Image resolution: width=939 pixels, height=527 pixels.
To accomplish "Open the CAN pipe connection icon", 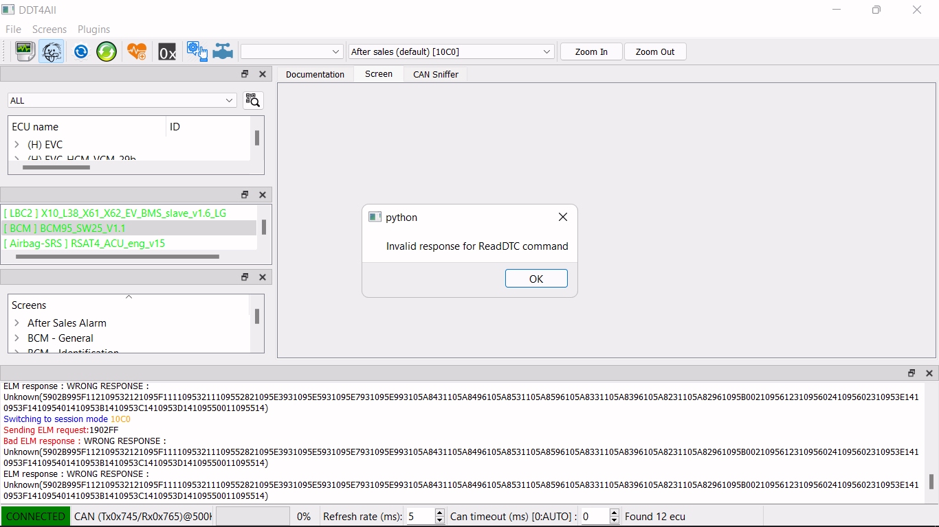I will click(223, 51).
